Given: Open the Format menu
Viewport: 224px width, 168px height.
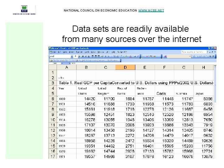Looking at the screenshot, I should (x=79, y=52).
